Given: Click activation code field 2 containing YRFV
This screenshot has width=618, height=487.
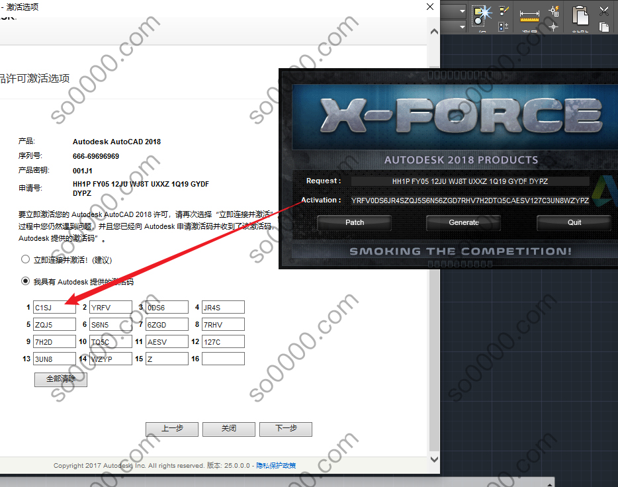Looking at the screenshot, I should [110, 307].
